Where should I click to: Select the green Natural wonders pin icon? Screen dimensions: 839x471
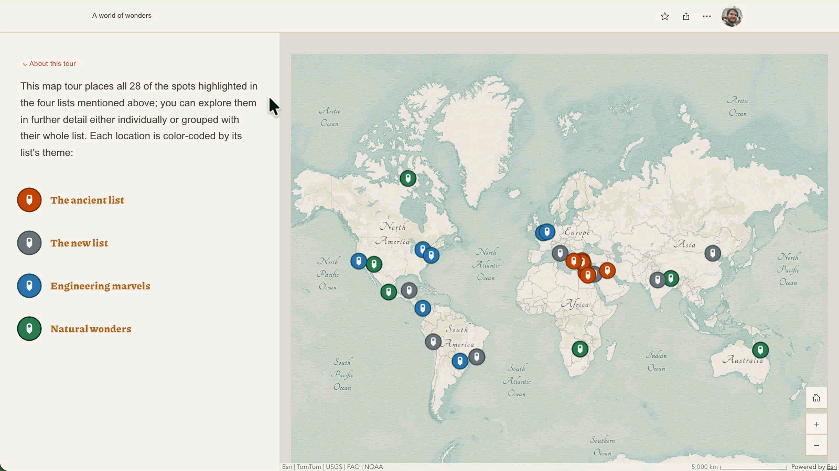click(x=29, y=329)
